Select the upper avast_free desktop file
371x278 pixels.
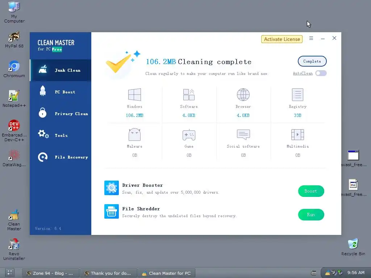(x=354, y=158)
